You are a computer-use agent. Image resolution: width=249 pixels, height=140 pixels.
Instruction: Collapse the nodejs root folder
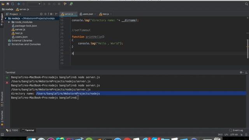point(6,18)
